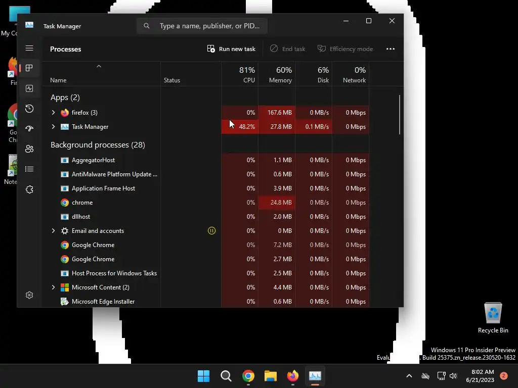Select the Processes page icon in sidebar
518x388 pixels.
click(x=29, y=68)
